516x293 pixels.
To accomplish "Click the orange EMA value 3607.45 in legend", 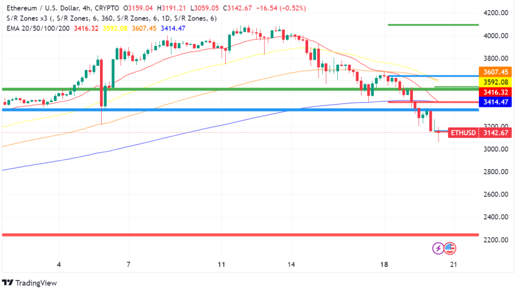I will 144,28.
